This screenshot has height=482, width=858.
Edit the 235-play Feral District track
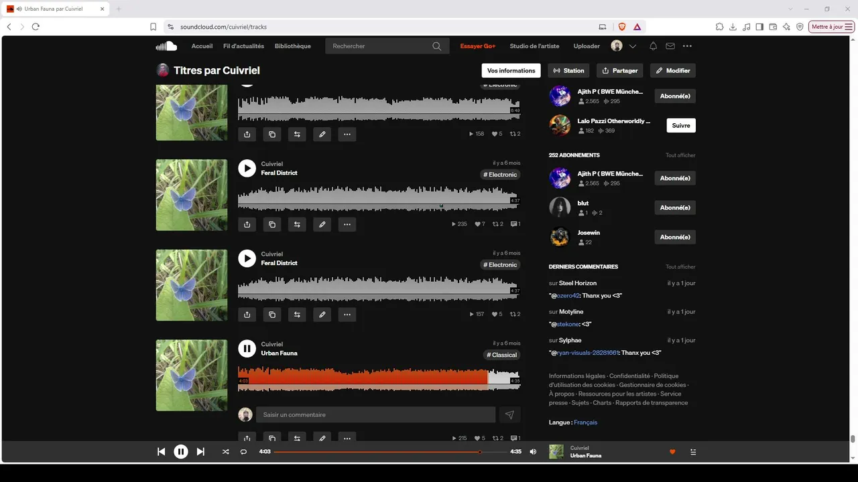click(x=322, y=224)
